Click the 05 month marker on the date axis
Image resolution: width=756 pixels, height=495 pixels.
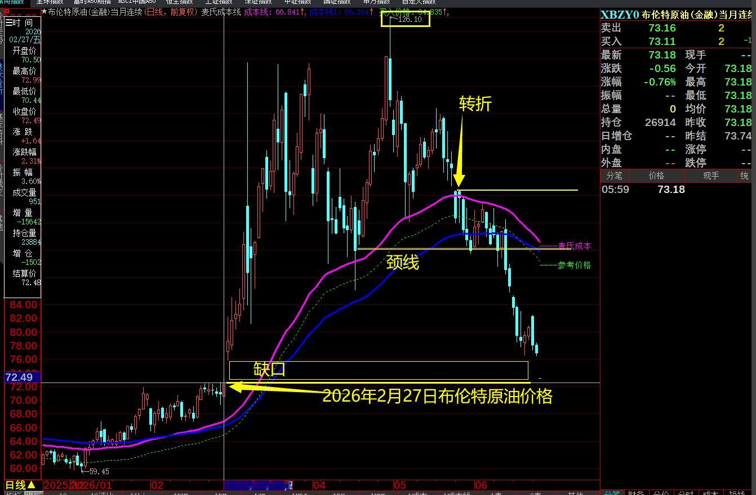pyautogui.click(x=400, y=485)
